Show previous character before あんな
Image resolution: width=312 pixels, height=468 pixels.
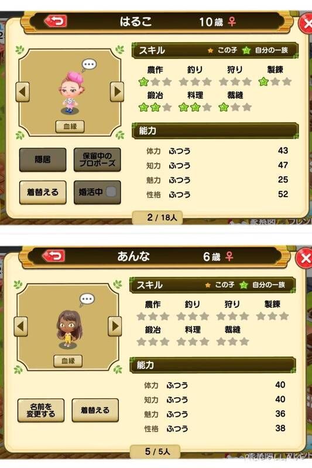21,326
